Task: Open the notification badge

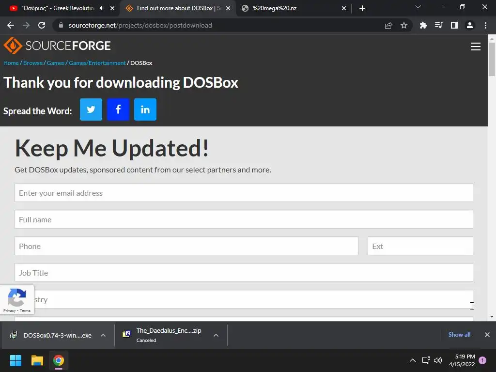Action: point(482,360)
